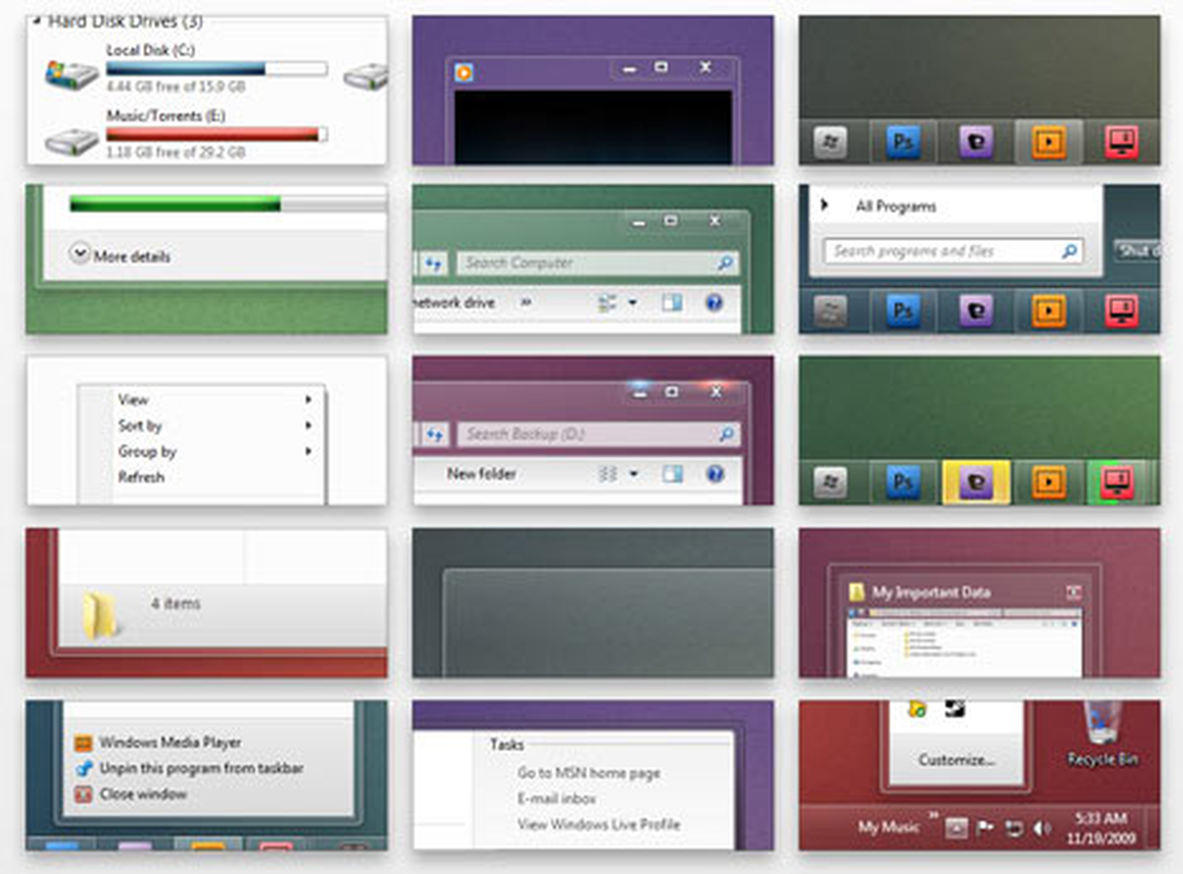Expand the My Music toolbar chevron

[932, 817]
